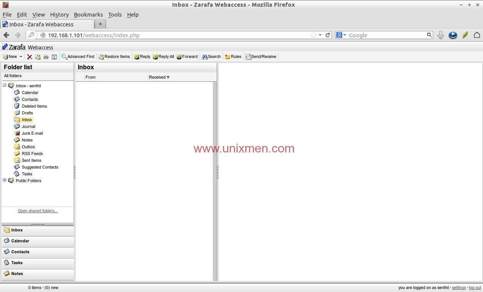Screen dimensions: 483x292
Task: Click the Suggested Contacts folder icon
Action: [17, 167]
